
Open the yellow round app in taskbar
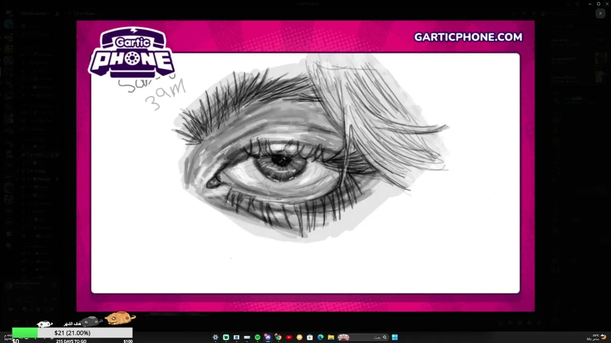299,337
